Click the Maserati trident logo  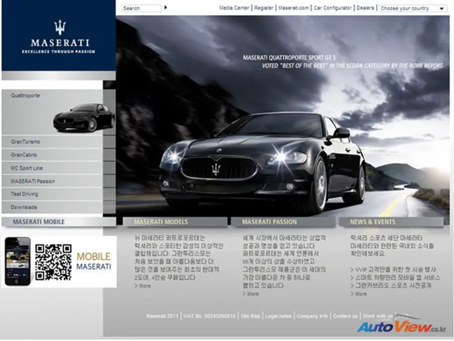coord(60,27)
